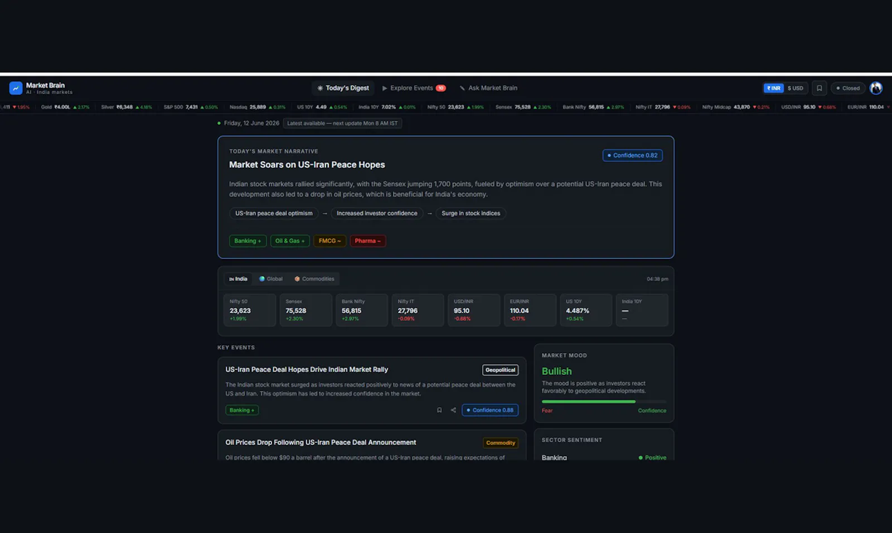Switch currency to INR
Viewport: 892px width, 533px height.
(773, 88)
